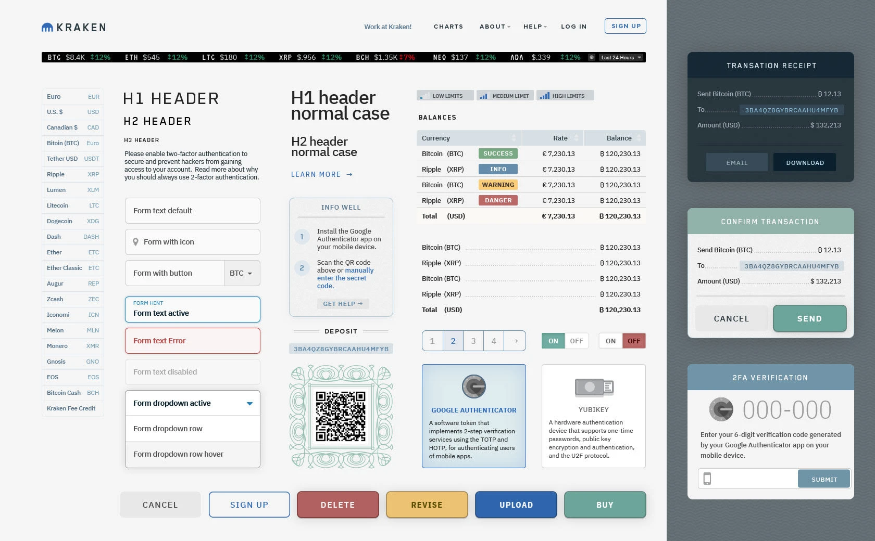Follow the LEARN MORE link
Viewport: 875px width, 541px height.
click(x=322, y=174)
